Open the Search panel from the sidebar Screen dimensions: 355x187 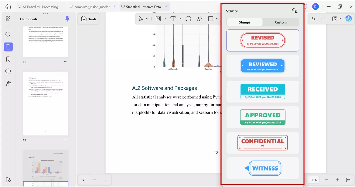point(8,35)
